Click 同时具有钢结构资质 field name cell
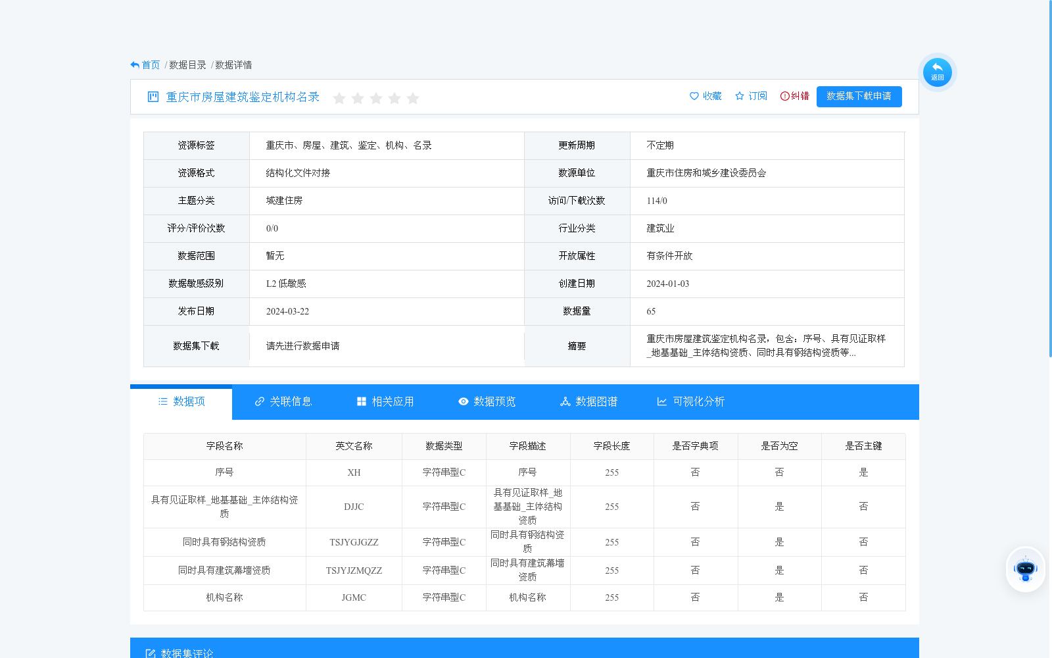This screenshot has width=1052, height=658. tap(224, 542)
